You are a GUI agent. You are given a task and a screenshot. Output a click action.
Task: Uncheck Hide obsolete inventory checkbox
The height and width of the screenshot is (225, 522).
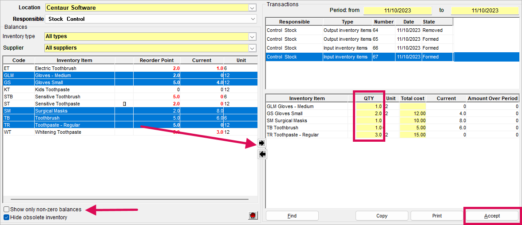[6, 217]
